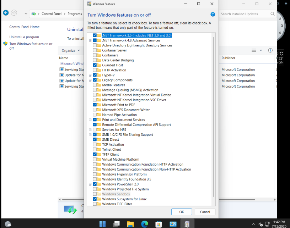Select the SMB Direct feature row
This screenshot has width=290, height=228.
[x=111, y=140]
